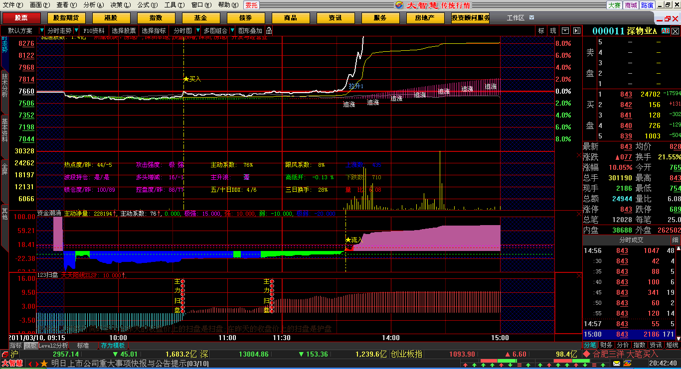Click the red right arrow in news ticker
This screenshot has width=681, height=369.
coord(36,364)
